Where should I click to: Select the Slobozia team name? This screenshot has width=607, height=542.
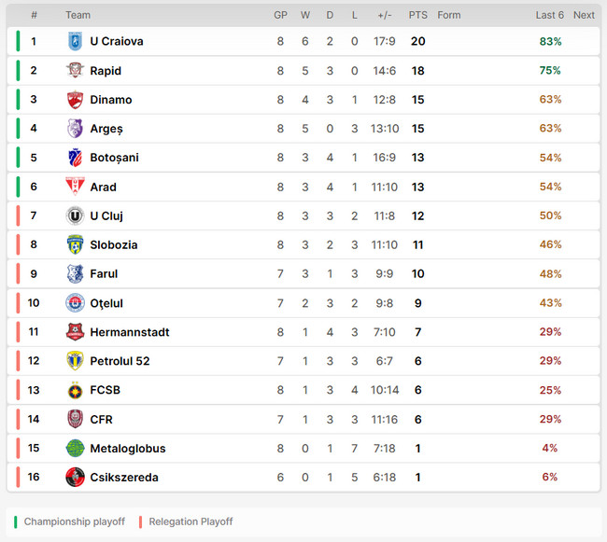tap(113, 245)
